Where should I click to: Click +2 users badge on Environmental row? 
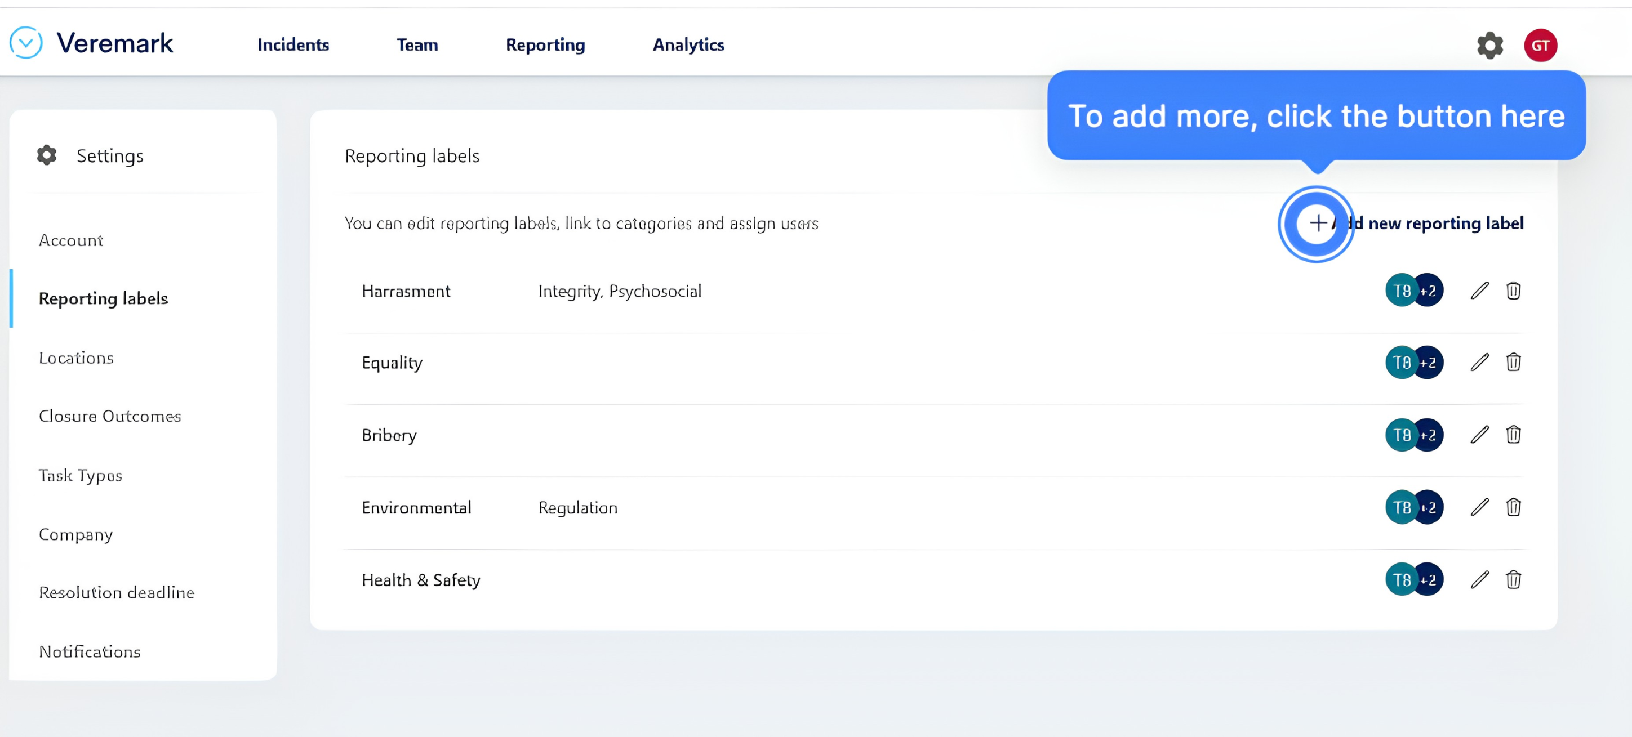(x=1430, y=507)
